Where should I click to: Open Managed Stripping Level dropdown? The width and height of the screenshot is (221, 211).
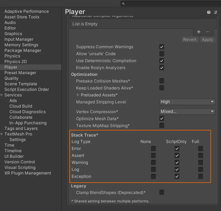(187, 102)
